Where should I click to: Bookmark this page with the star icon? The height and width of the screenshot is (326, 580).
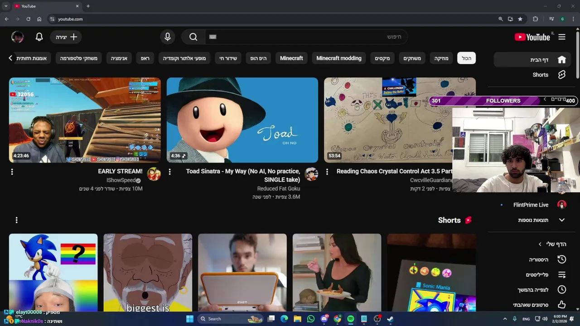coord(520,19)
